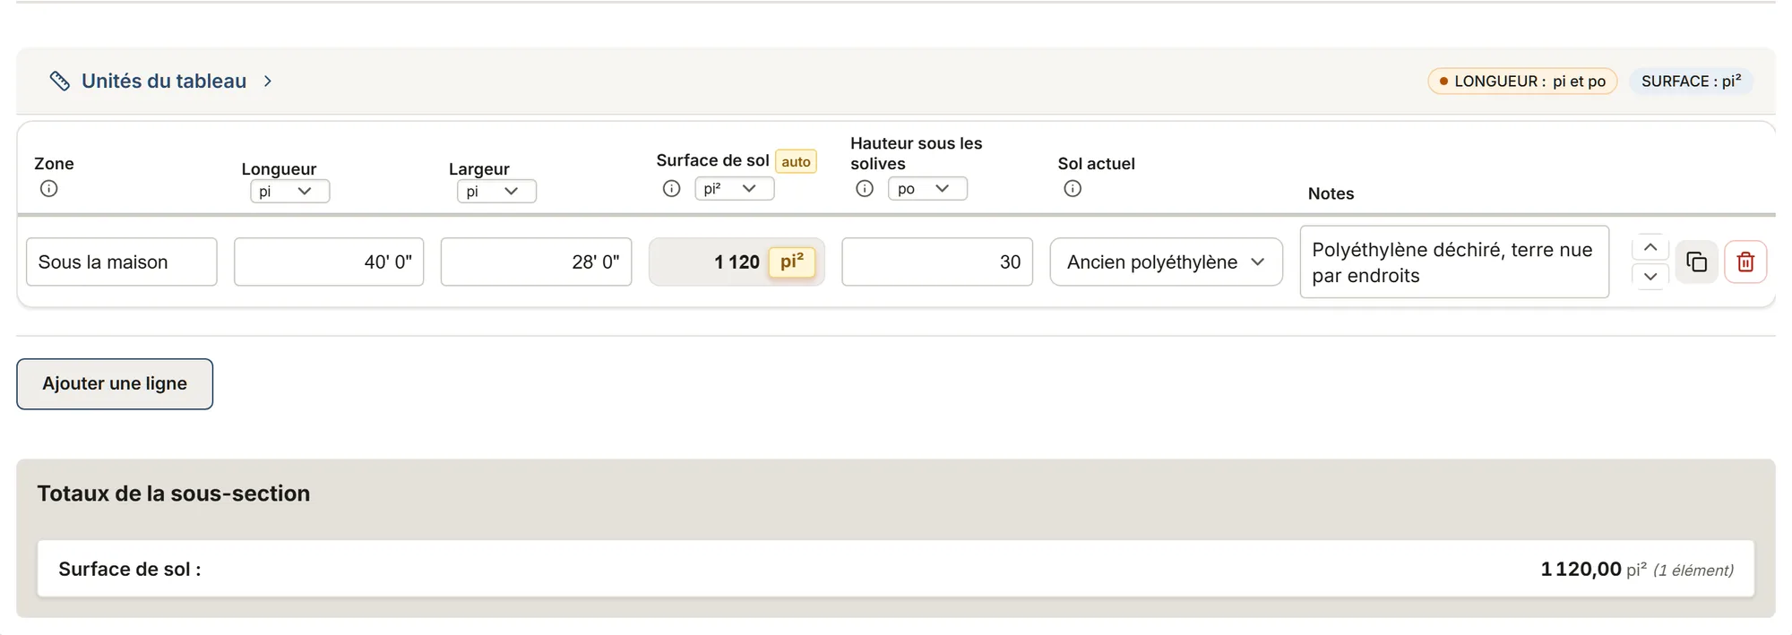This screenshot has width=1792, height=635.
Task: Click the Largeur field showing 28' 0"
Action: click(x=536, y=262)
